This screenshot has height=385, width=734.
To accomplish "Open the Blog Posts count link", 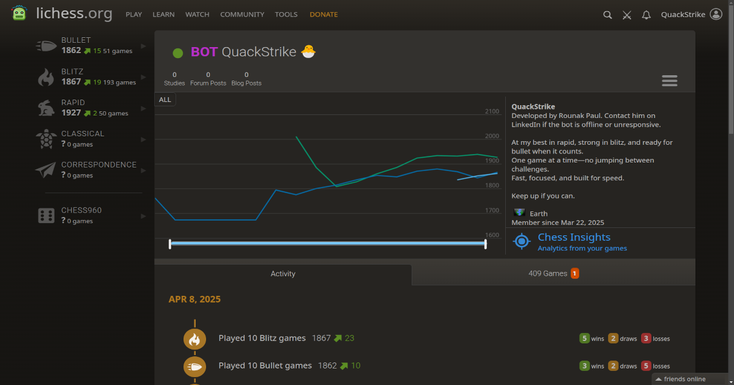I will 247,79.
